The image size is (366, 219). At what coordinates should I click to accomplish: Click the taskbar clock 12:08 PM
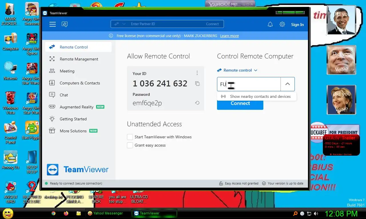pyautogui.click(x=341, y=214)
